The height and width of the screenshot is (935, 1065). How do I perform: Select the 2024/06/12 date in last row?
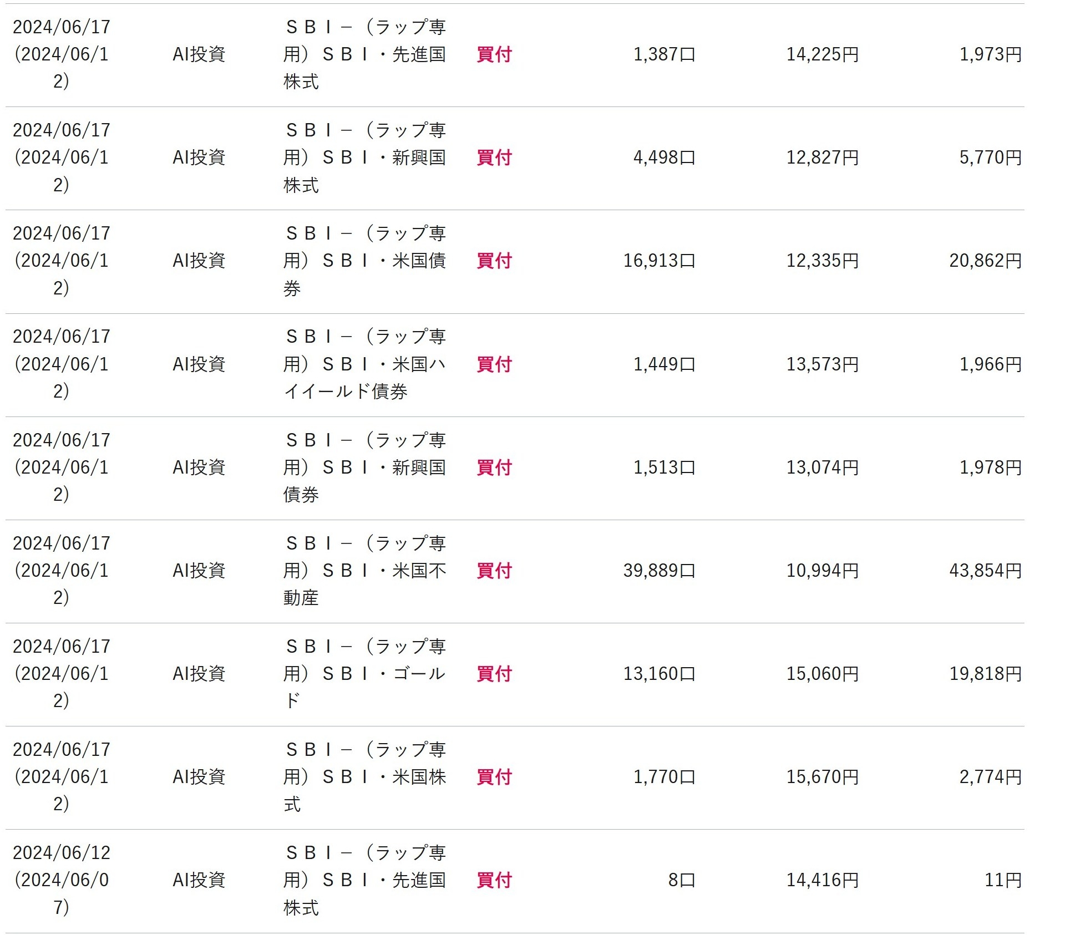(62, 853)
